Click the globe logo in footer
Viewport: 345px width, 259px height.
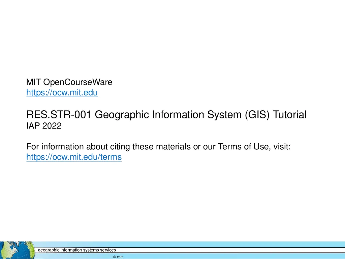coord(17,250)
